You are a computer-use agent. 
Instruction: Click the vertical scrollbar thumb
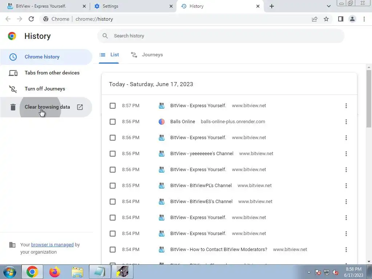[369, 98]
